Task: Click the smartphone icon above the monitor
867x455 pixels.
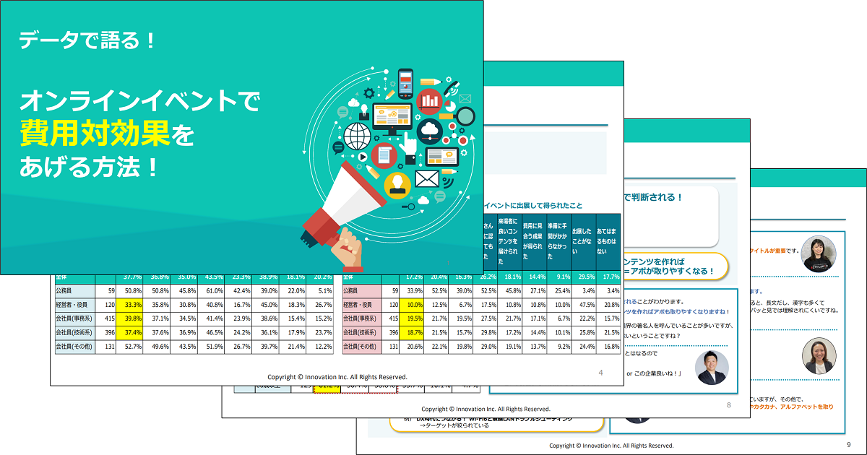Action: tap(405, 83)
